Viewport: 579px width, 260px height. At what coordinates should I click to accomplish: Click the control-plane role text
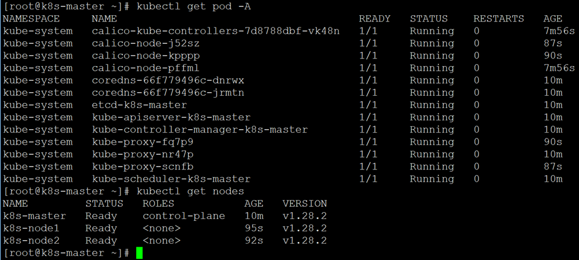pos(184,216)
